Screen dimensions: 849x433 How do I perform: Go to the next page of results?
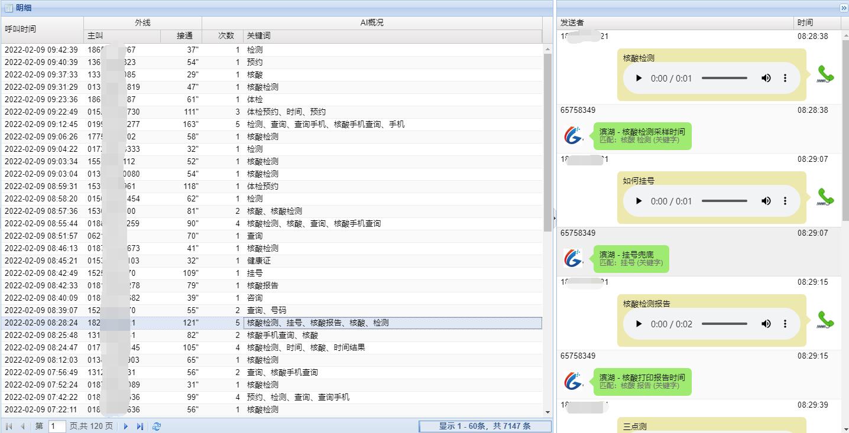pyautogui.click(x=126, y=426)
